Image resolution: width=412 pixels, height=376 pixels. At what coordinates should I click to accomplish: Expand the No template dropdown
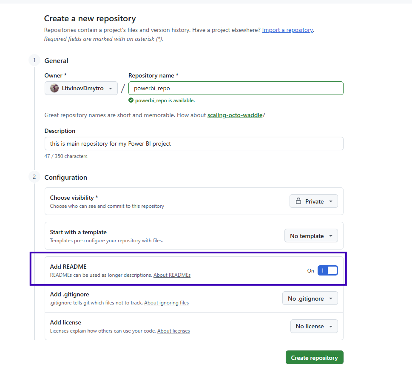(311, 236)
